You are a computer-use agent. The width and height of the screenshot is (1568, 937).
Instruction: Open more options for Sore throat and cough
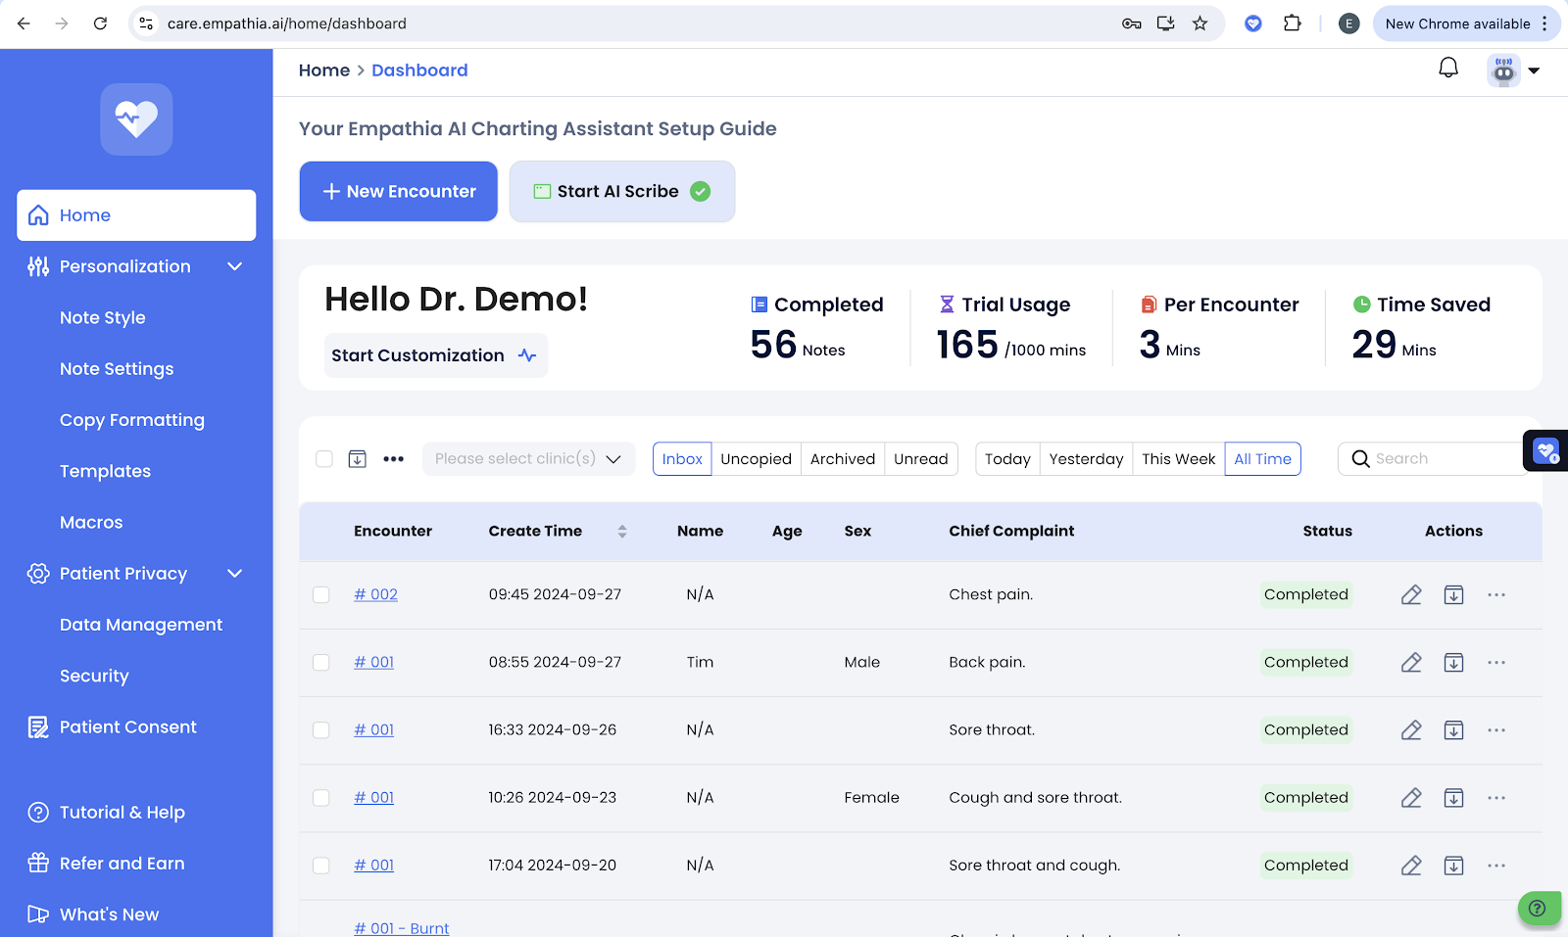pyautogui.click(x=1496, y=866)
